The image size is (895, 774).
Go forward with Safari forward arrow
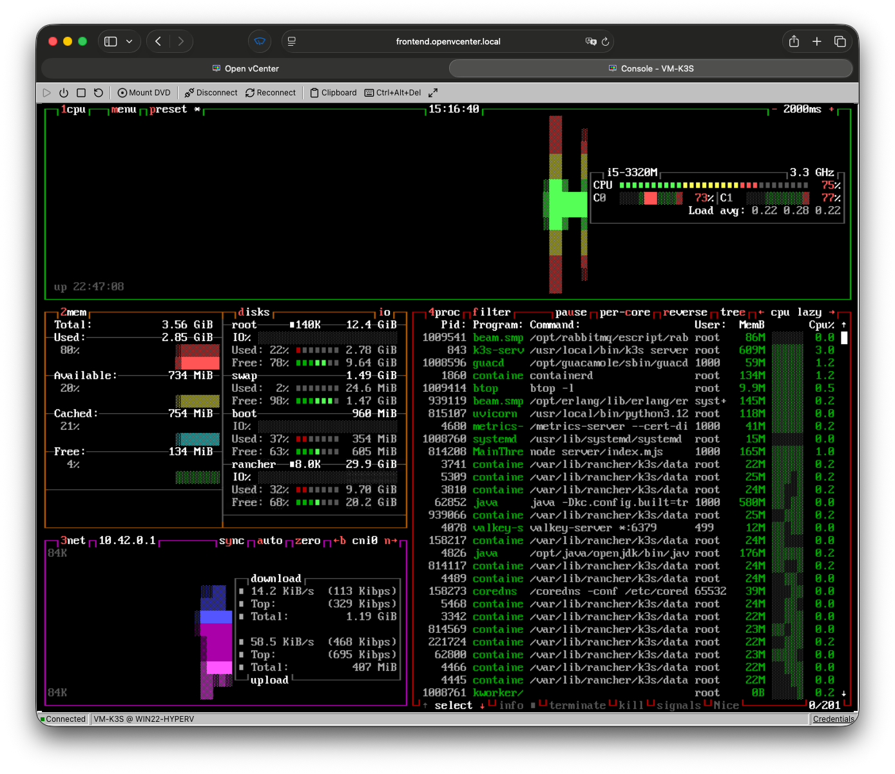point(181,41)
